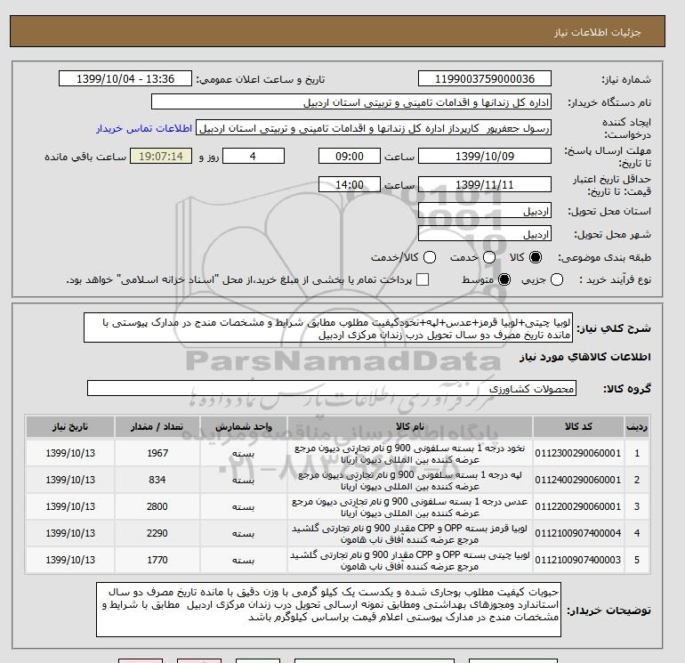This screenshot has height=663, width=685.
Task: Click the validity hour field 14:00
Action: (350, 184)
